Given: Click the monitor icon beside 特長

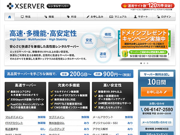Looking at the screenshot, I should pos(22,17).
